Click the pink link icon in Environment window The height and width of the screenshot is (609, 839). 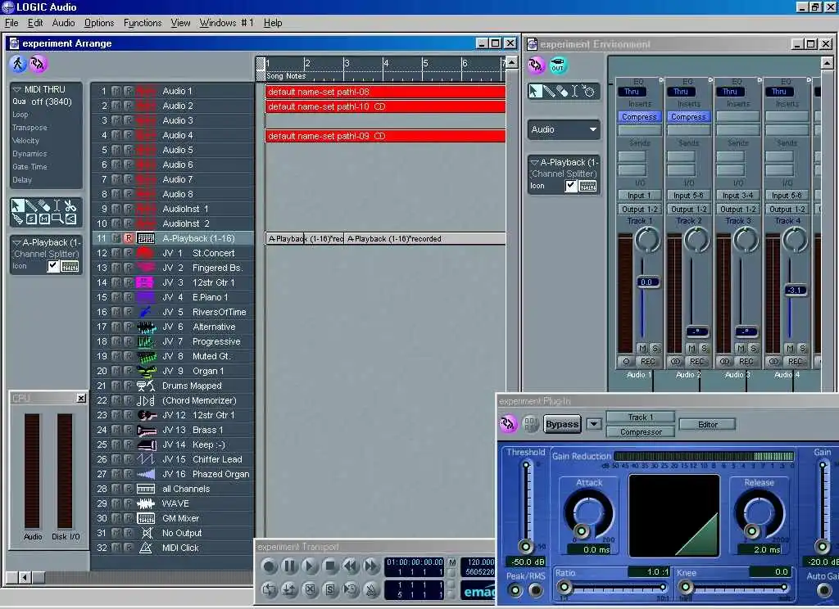click(536, 65)
